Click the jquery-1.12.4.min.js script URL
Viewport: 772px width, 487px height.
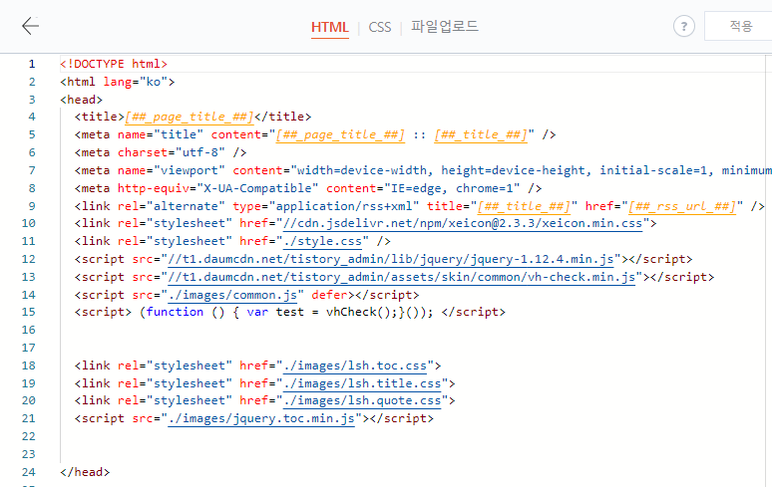391,260
